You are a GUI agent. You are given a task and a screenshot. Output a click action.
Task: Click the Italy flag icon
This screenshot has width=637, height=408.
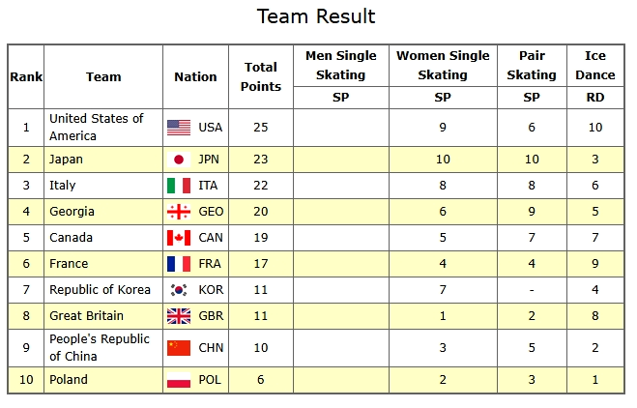(x=179, y=185)
